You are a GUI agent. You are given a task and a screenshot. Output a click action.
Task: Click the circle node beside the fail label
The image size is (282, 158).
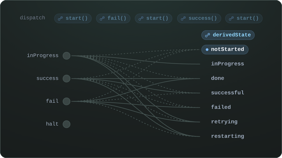point(67,101)
